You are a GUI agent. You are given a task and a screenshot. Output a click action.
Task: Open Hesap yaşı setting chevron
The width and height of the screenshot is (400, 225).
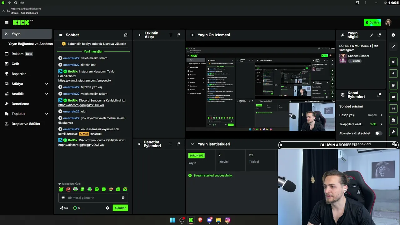(x=381, y=115)
